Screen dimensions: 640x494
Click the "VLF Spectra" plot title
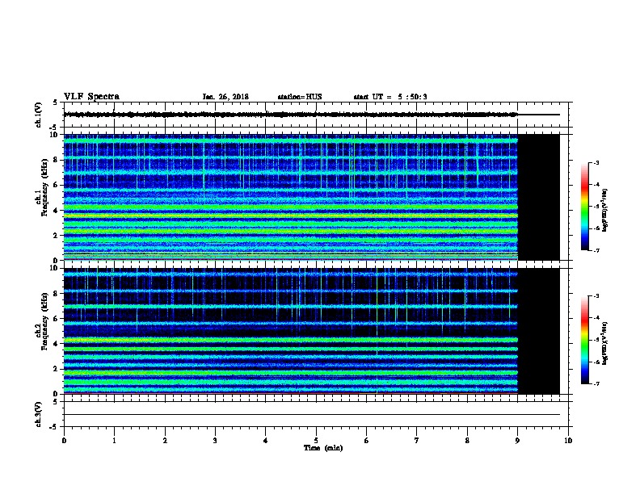pyautogui.click(x=91, y=97)
